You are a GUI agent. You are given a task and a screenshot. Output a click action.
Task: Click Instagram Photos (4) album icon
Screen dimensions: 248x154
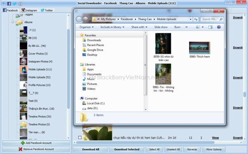click(x=23, y=62)
